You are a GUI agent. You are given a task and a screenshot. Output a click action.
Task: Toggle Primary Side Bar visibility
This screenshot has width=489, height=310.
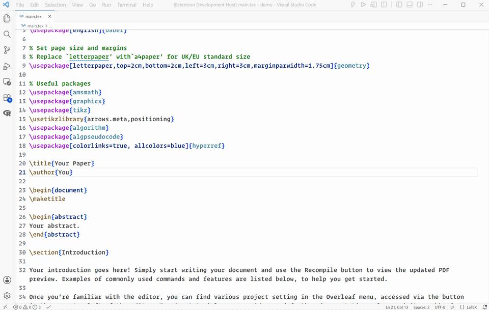(399, 5)
